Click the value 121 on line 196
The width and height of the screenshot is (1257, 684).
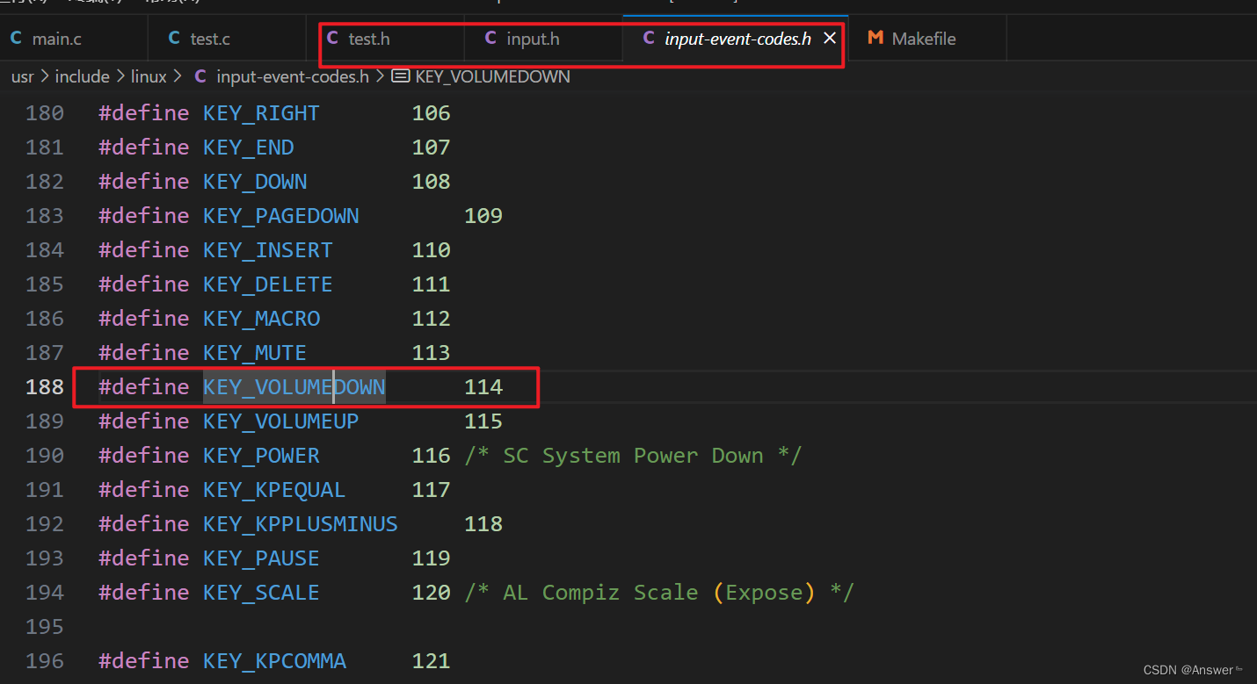(432, 661)
